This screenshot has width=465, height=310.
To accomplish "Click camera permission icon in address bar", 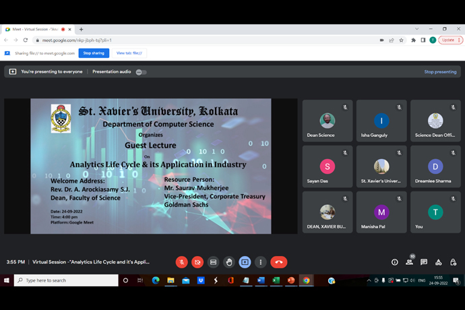I will click(381, 40).
